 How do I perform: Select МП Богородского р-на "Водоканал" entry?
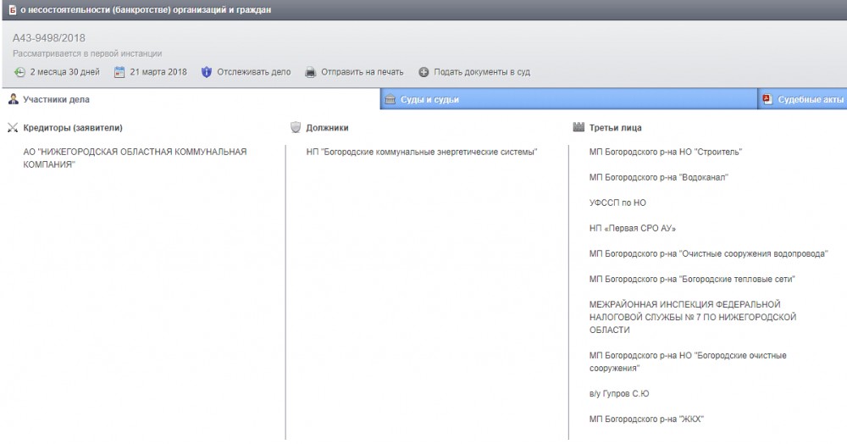[x=658, y=178]
